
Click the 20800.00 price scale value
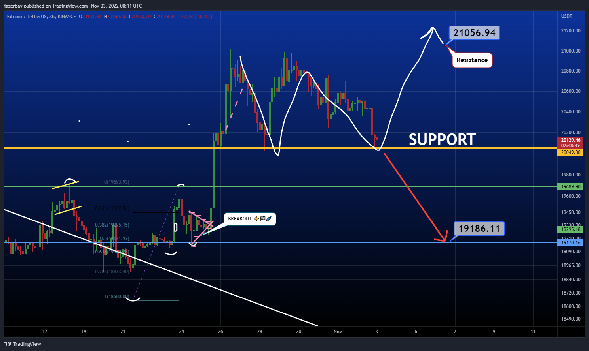tap(571, 71)
